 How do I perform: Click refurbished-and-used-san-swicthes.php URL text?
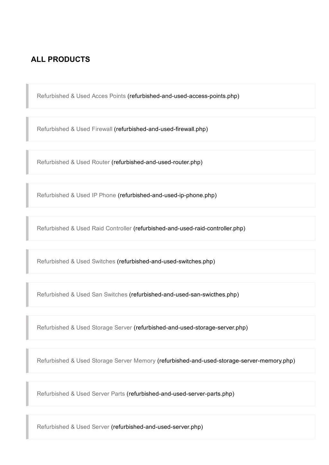pyautogui.click(x=184, y=294)
